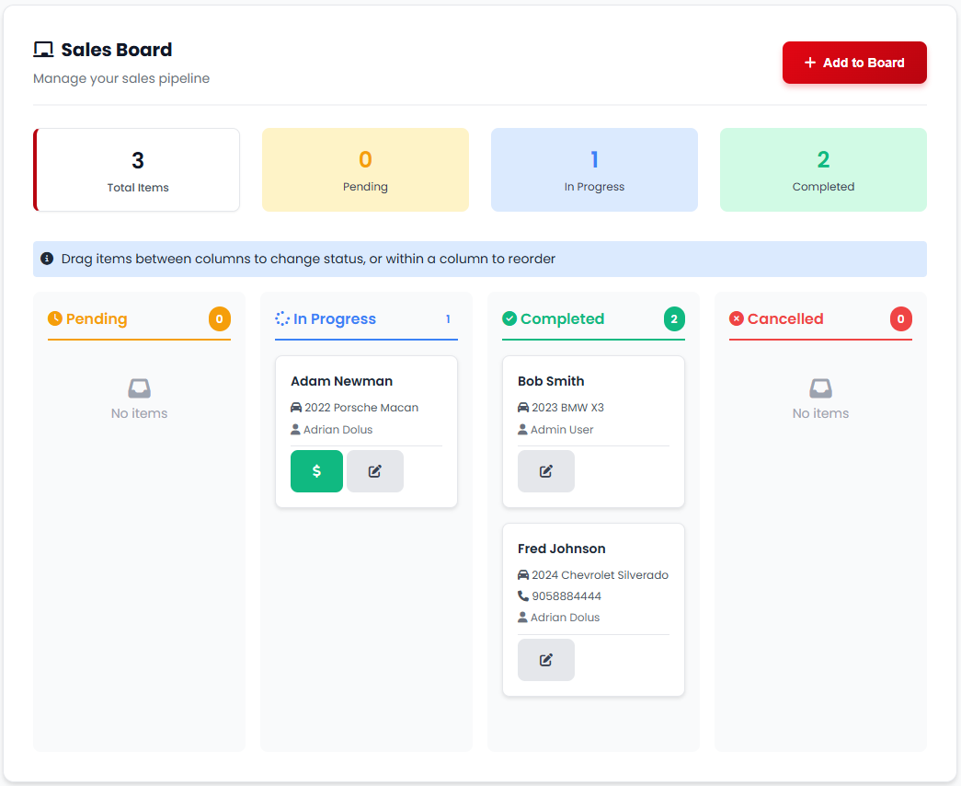Click the yellow Pending summary card
Viewport: 961px width, 786px height.
tap(365, 169)
